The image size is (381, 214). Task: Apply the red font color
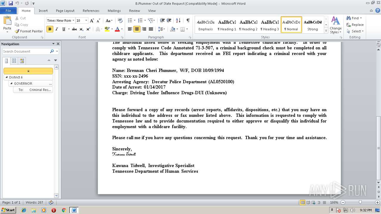(x=117, y=29)
